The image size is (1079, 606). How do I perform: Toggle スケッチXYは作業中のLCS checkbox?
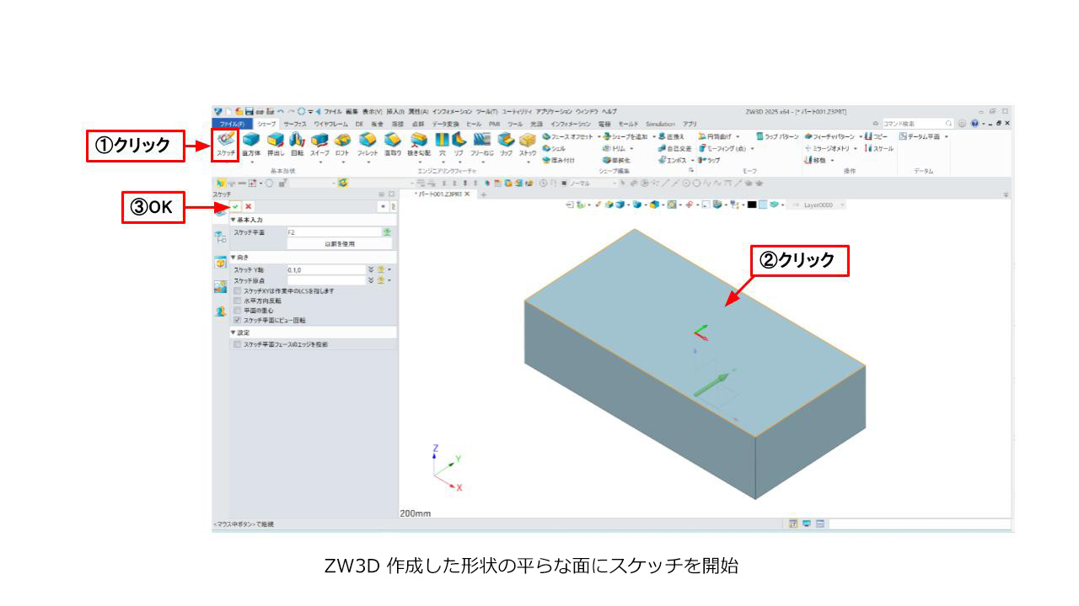click(237, 290)
